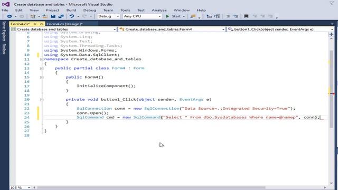The height and width of the screenshot is (190, 338).
Task: Collapse the button1_Click method on line 20
Action: (x=41, y=100)
